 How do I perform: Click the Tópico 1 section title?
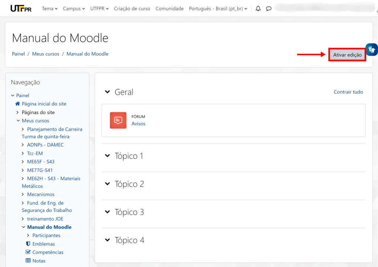[129, 156]
